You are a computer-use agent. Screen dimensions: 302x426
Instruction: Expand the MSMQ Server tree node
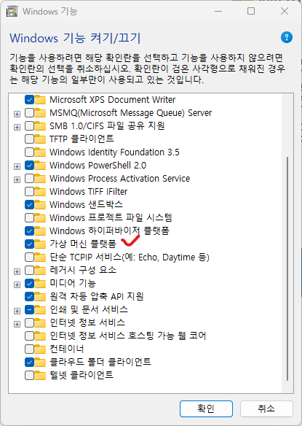tap(17, 114)
